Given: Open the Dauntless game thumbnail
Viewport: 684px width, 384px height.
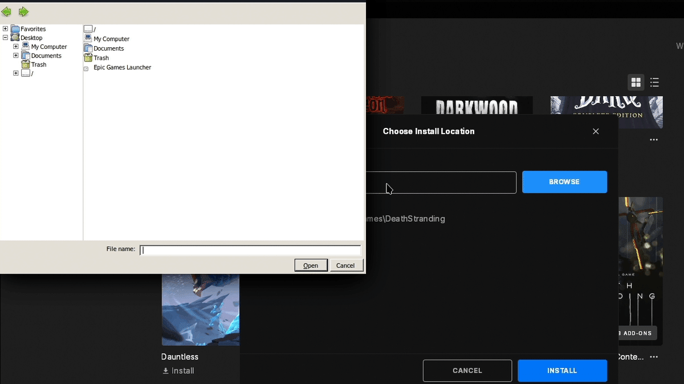Looking at the screenshot, I should (201, 309).
